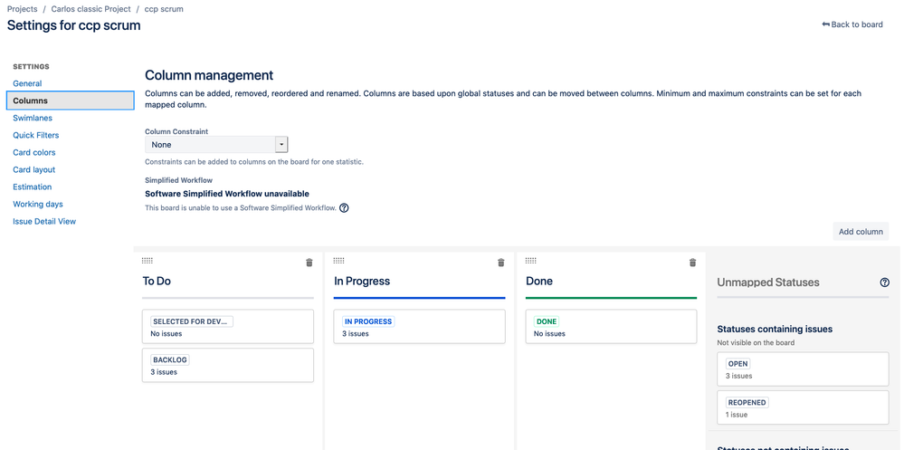
Task: Delete the To Do column with trash icon
Action: [x=309, y=263]
